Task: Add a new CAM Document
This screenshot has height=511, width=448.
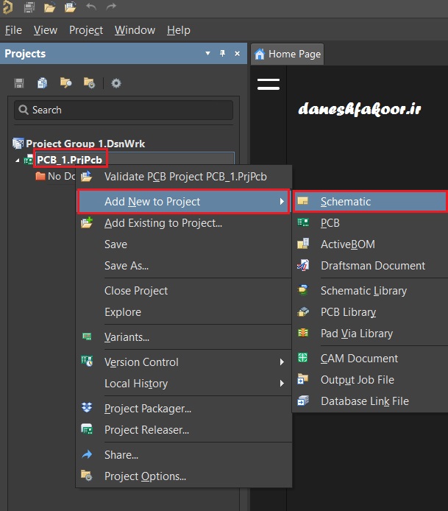Action: tap(371, 359)
